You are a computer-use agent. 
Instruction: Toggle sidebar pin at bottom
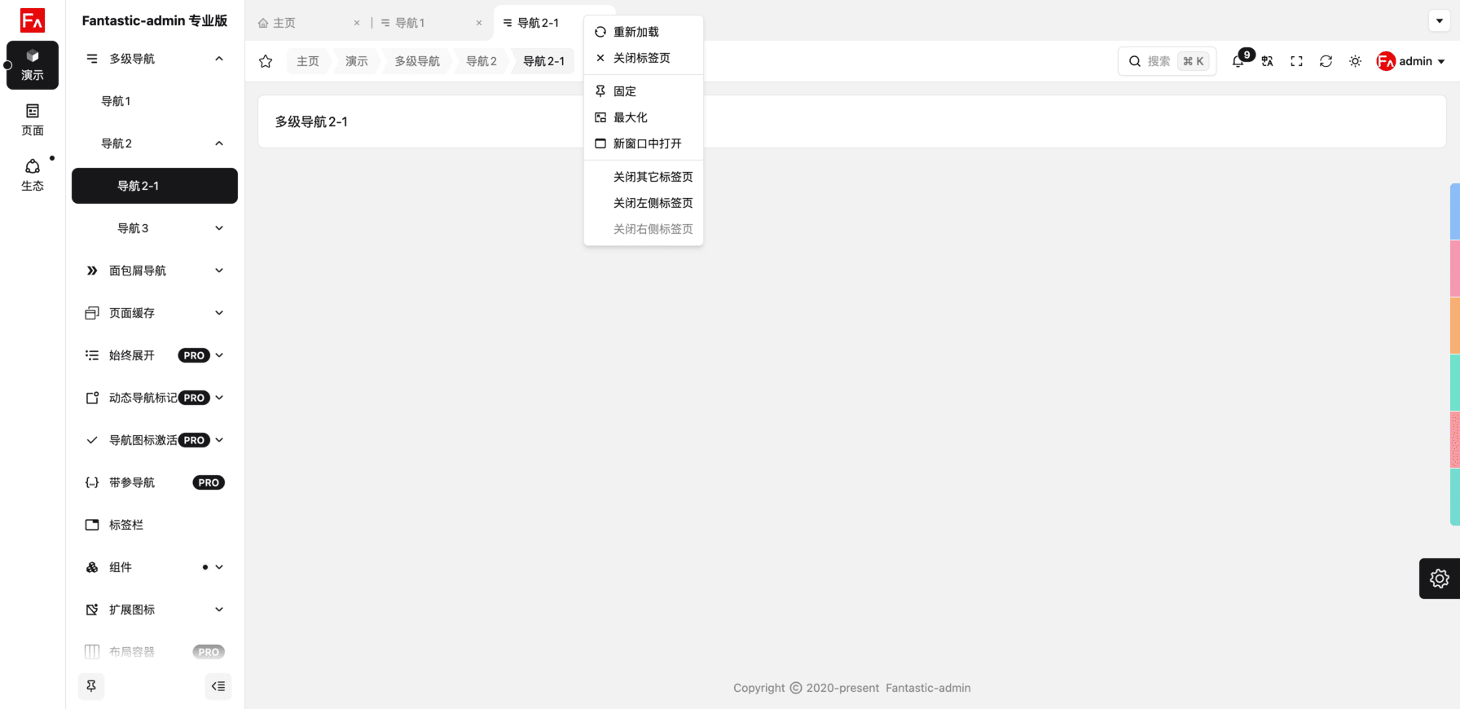91,686
